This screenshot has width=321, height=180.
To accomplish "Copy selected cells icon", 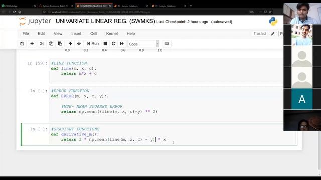I will tap(51, 44).
